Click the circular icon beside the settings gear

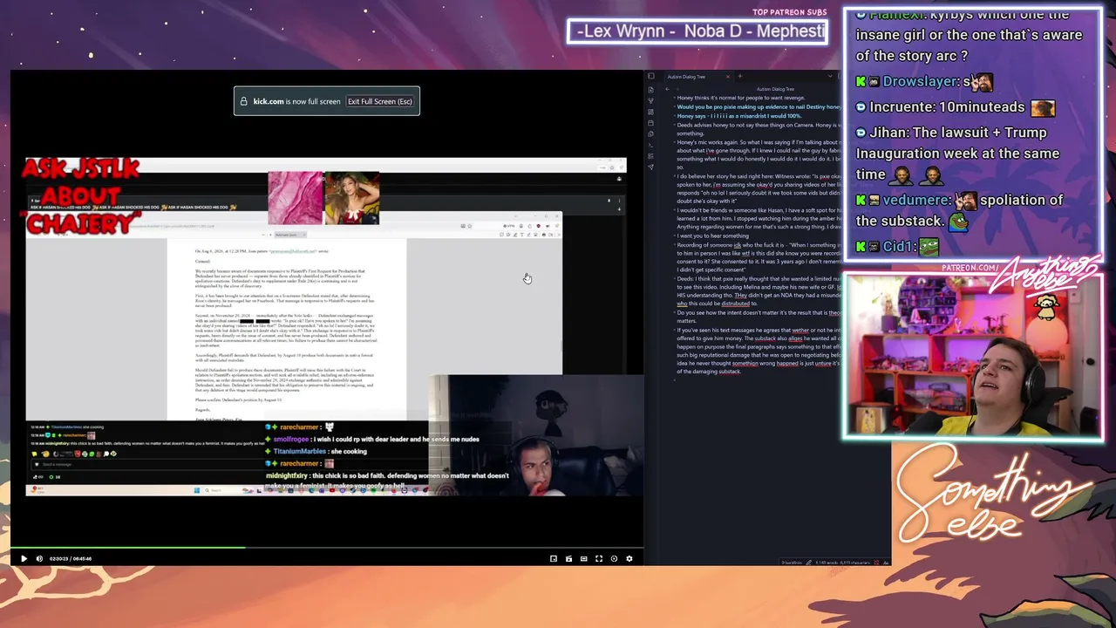tap(614, 558)
